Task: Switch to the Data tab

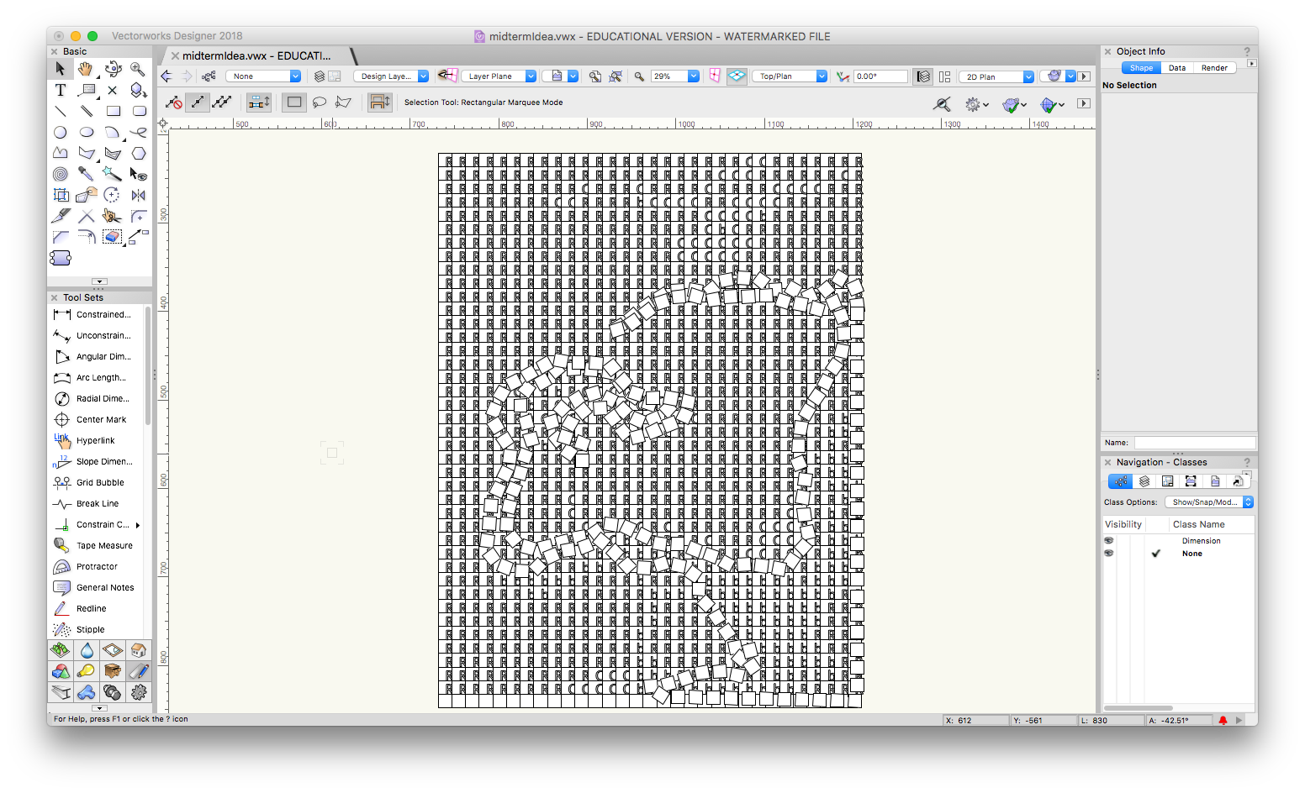Action: point(1177,68)
